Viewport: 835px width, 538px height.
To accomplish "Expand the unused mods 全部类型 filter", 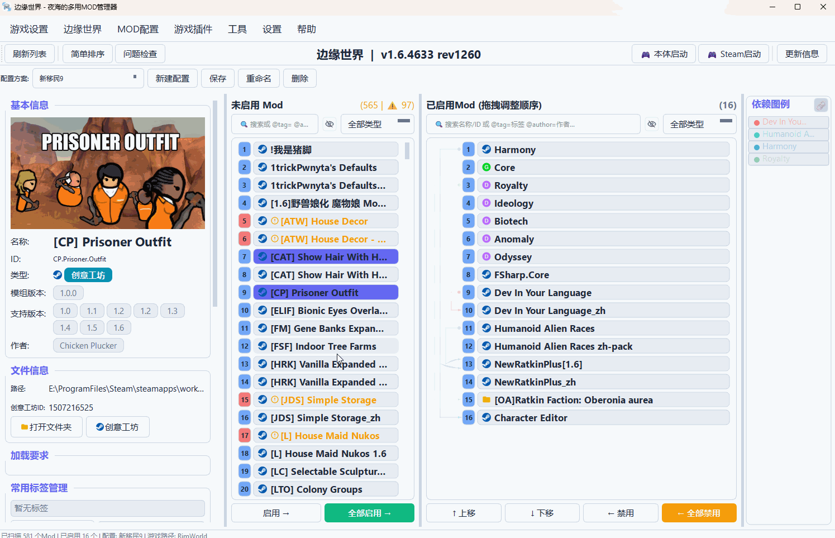I will (377, 124).
